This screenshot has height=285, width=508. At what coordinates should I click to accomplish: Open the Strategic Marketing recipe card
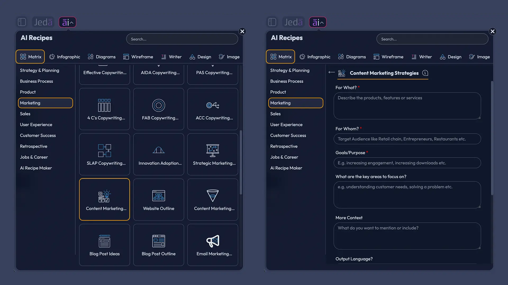pyautogui.click(x=213, y=154)
